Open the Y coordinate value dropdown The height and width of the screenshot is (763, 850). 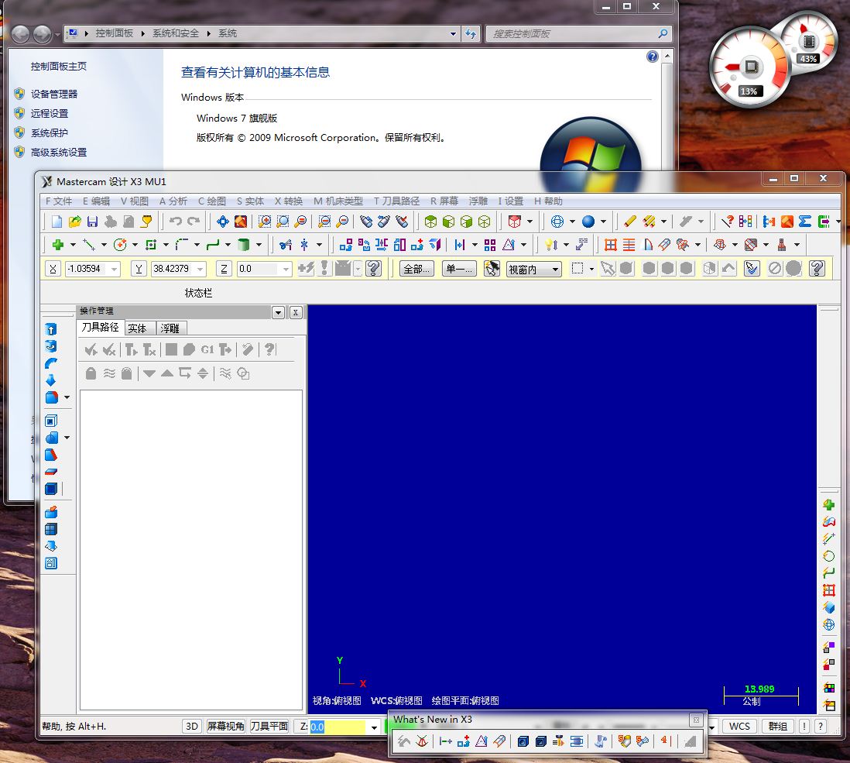(200, 269)
